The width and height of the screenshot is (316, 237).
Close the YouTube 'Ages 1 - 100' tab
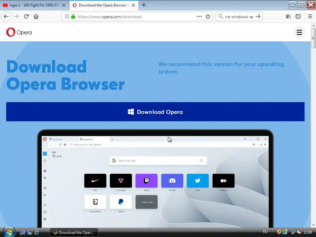point(64,5)
